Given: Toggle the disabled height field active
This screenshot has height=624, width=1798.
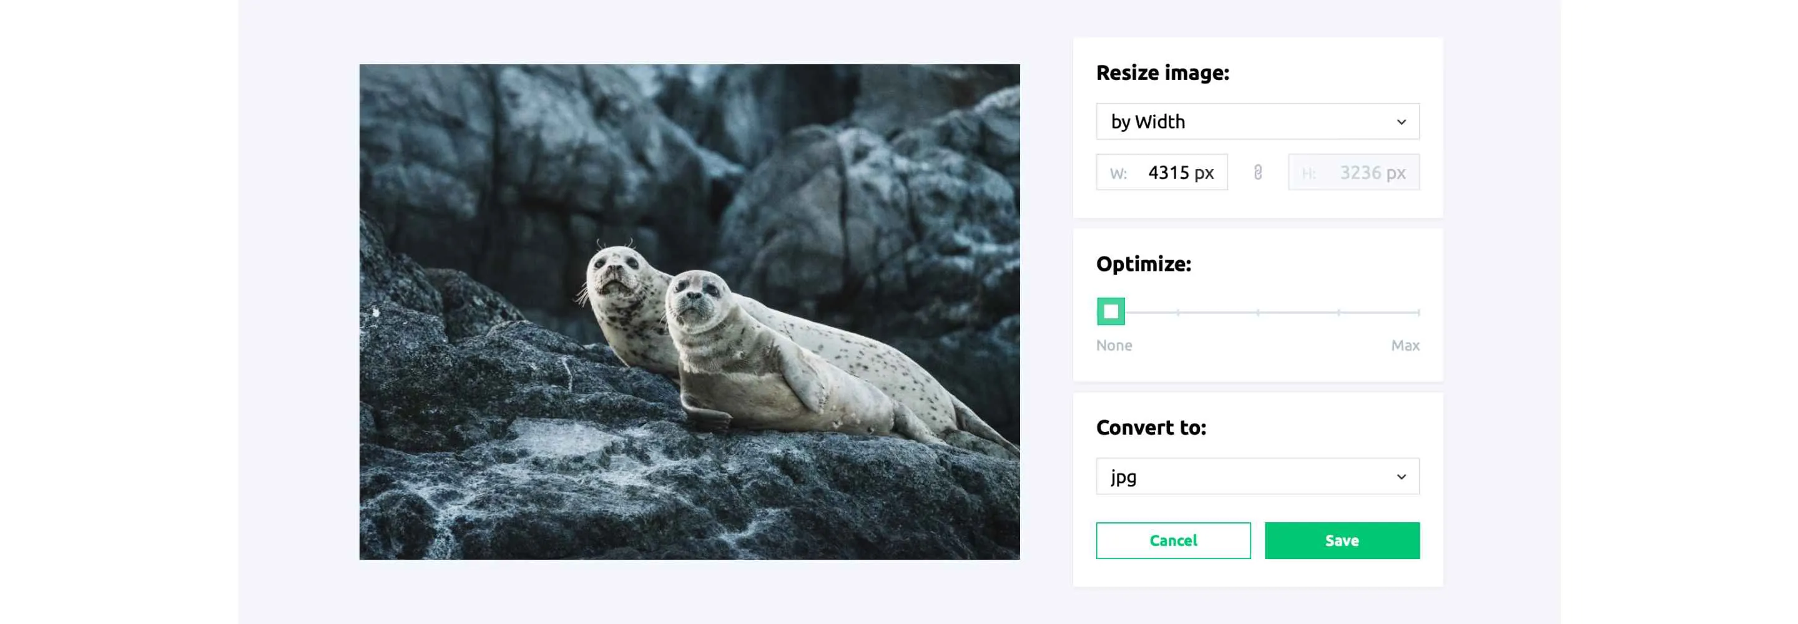Looking at the screenshot, I should tap(1354, 172).
